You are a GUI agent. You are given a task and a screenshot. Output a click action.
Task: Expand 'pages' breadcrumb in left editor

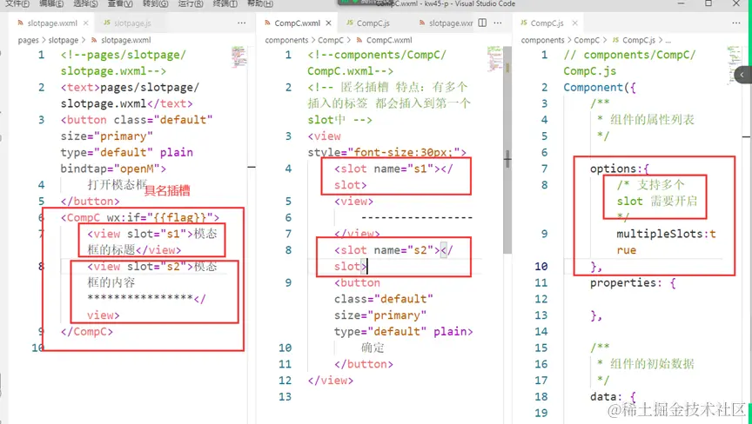click(x=29, y=40)
